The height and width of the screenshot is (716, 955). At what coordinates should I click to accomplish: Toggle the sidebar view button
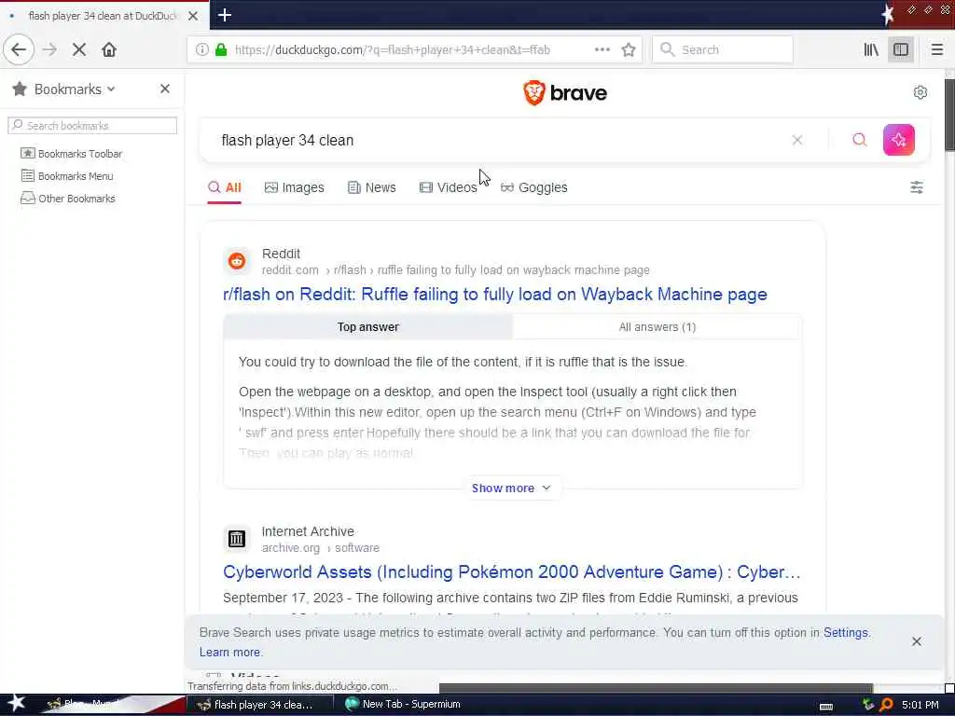point(901,49)
